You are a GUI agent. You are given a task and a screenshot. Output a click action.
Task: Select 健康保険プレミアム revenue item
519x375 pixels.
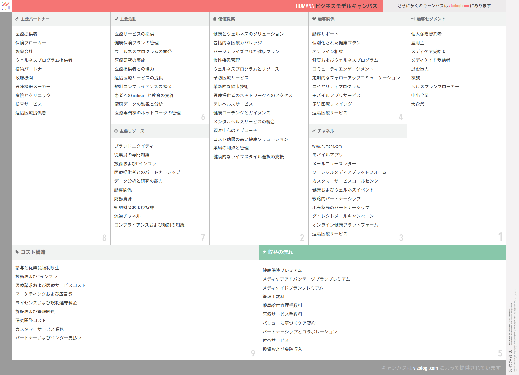coord(282,270)
